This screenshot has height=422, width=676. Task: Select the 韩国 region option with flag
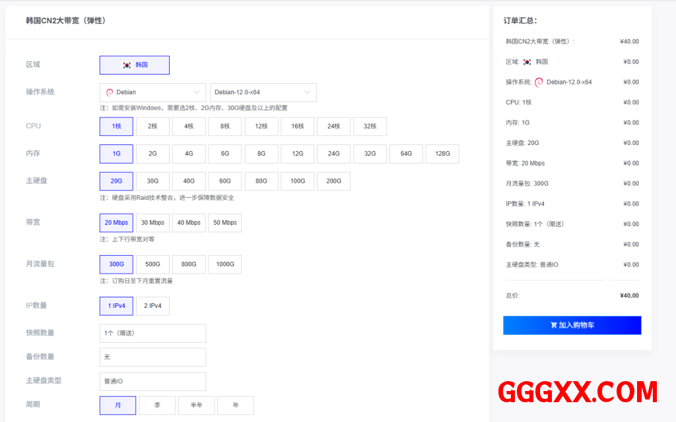click(x=135, y=65)
